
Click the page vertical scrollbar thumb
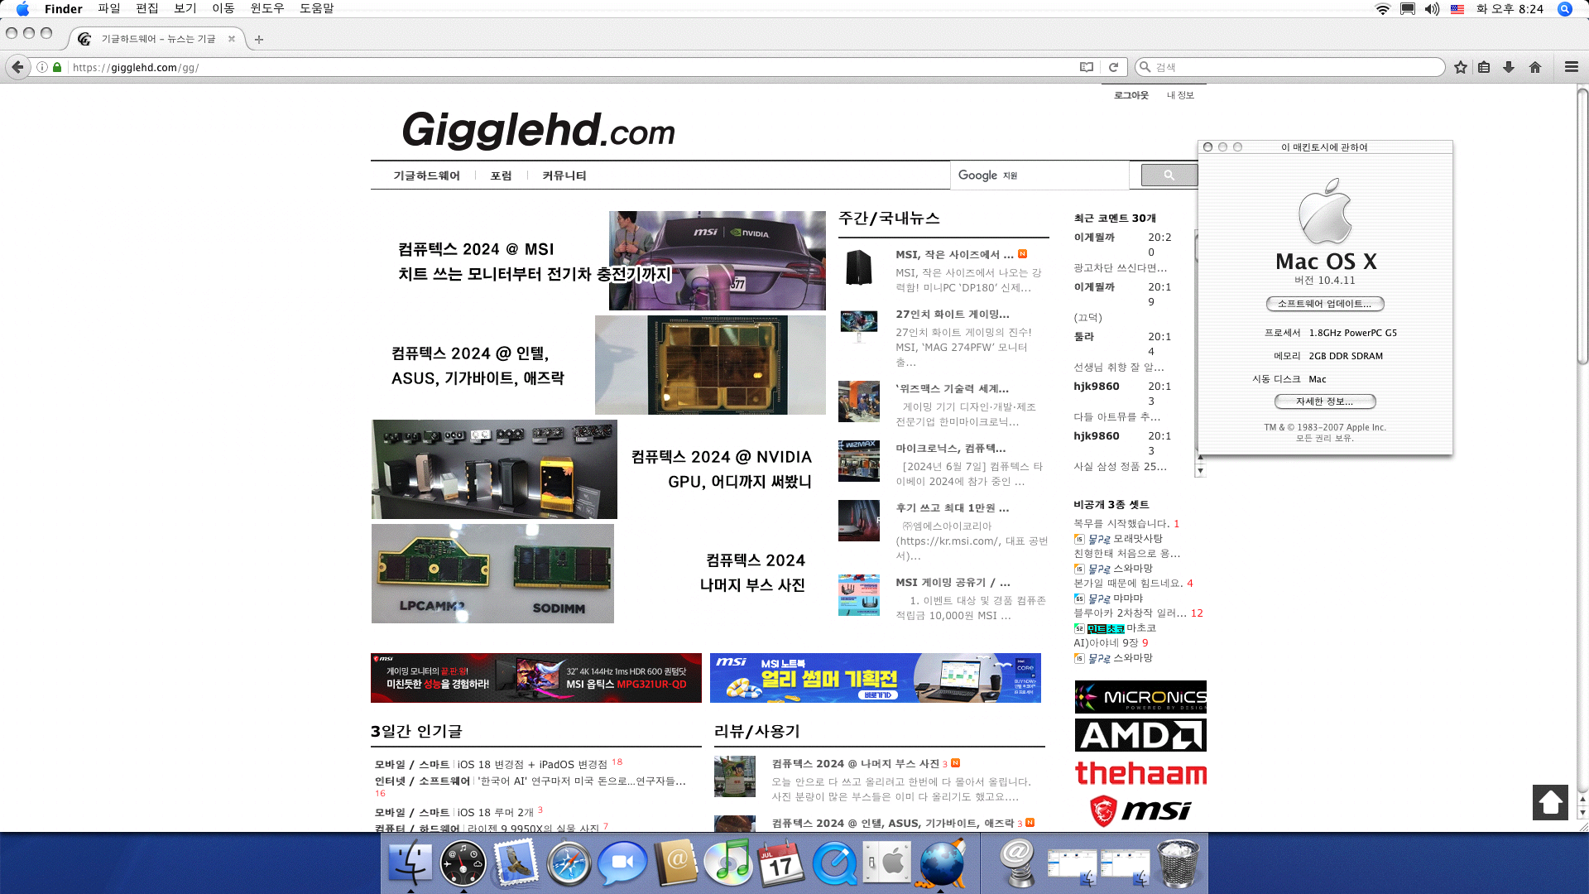pyautogui.click(x=1582, y=225)
